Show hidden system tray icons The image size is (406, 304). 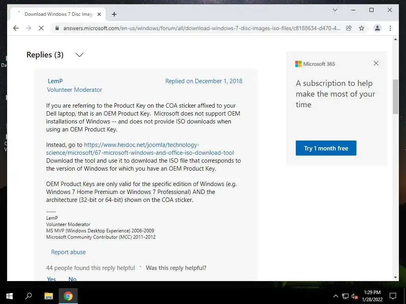(x=335, y=296)
